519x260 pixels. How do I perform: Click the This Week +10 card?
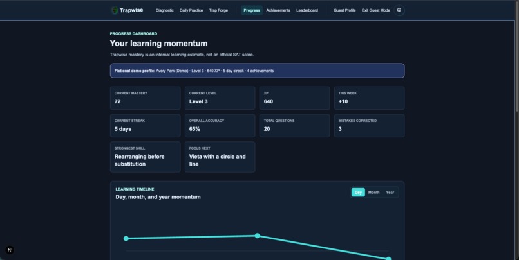click(x=369, y=98)
